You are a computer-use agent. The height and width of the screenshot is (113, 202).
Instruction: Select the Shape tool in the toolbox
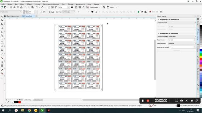[x=2, y=20]
